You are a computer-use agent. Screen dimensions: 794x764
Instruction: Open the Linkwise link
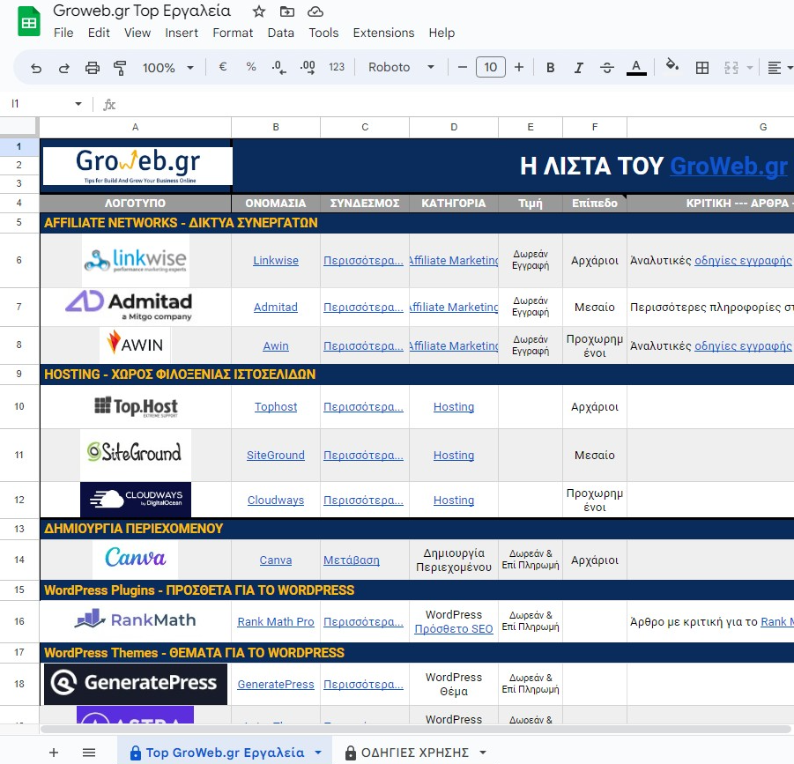click(x=276, y=260)
